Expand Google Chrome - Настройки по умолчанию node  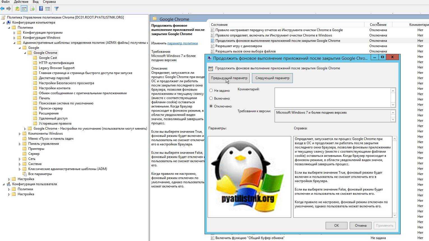click(25, 129)
